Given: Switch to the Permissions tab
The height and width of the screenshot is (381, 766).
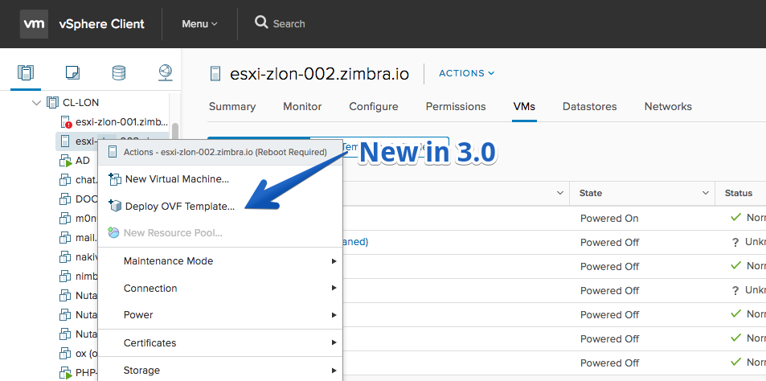Looking at the screenshot, I should click(x=456, y=106).
